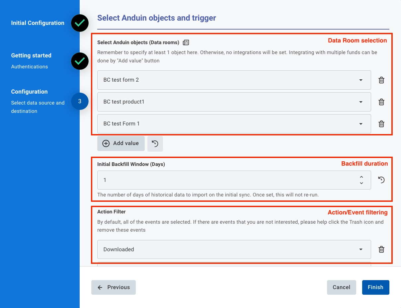The height and width of the screenshot is (308, 401).
Task: Go back with the Previous button
Action: pyautogui.click(x=114, y=287)
